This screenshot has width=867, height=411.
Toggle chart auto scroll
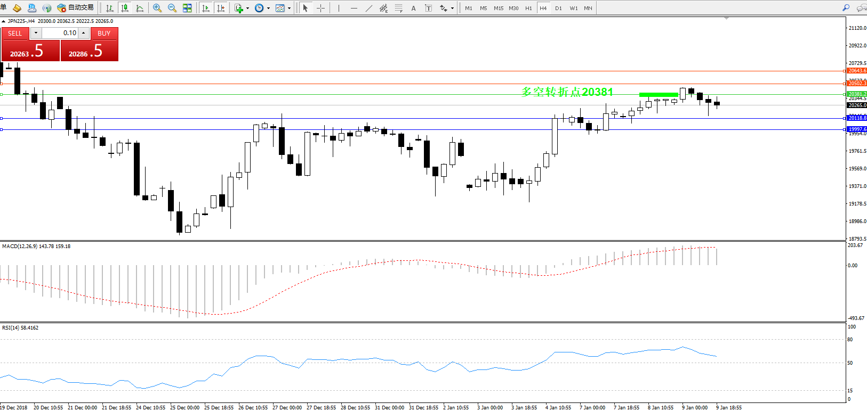206,8
